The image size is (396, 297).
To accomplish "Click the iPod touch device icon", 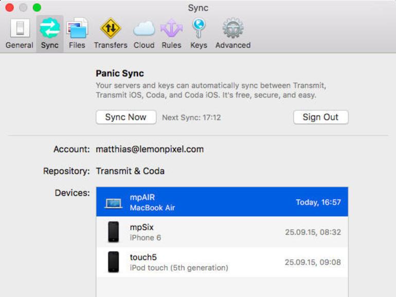I will pyautogui.click(x=113, y=262).
